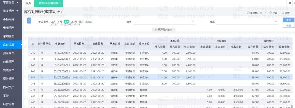Open 资金管理 in the sidebar
This screenshot has width=295, height=108.
tap(9, 53)
